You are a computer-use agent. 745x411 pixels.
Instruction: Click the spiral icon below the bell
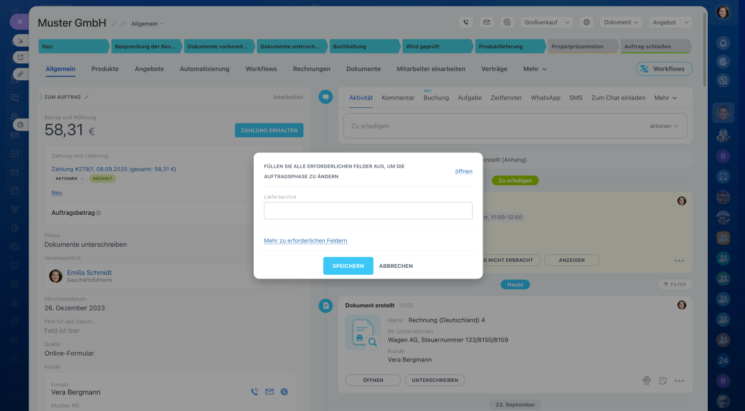click(723, 62)
